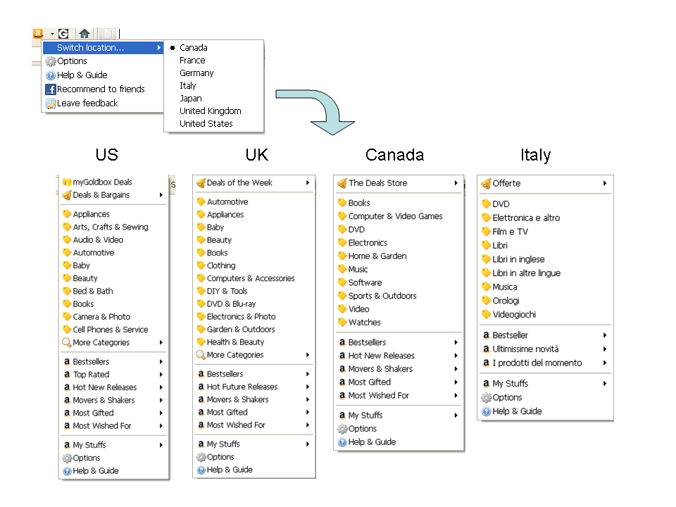Screen dimensions: 676x507
Task: Open the dropdown arrow beside the Amazon icon
Action: pyautogui.click(x=51, y=34)
